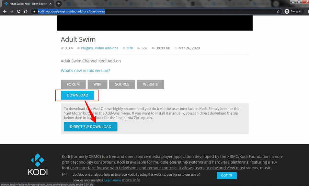This screenshot has height=186, width=309.
Task: Click the version 3.0.4 text
Action: coord(69,48)
